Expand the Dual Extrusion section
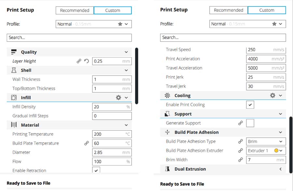Image resolution: width=293 pixels, height=191 pixels. click(280, 169)
